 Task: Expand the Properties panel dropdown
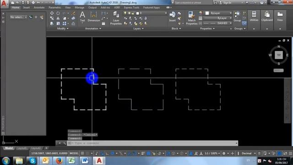(207, 28)
